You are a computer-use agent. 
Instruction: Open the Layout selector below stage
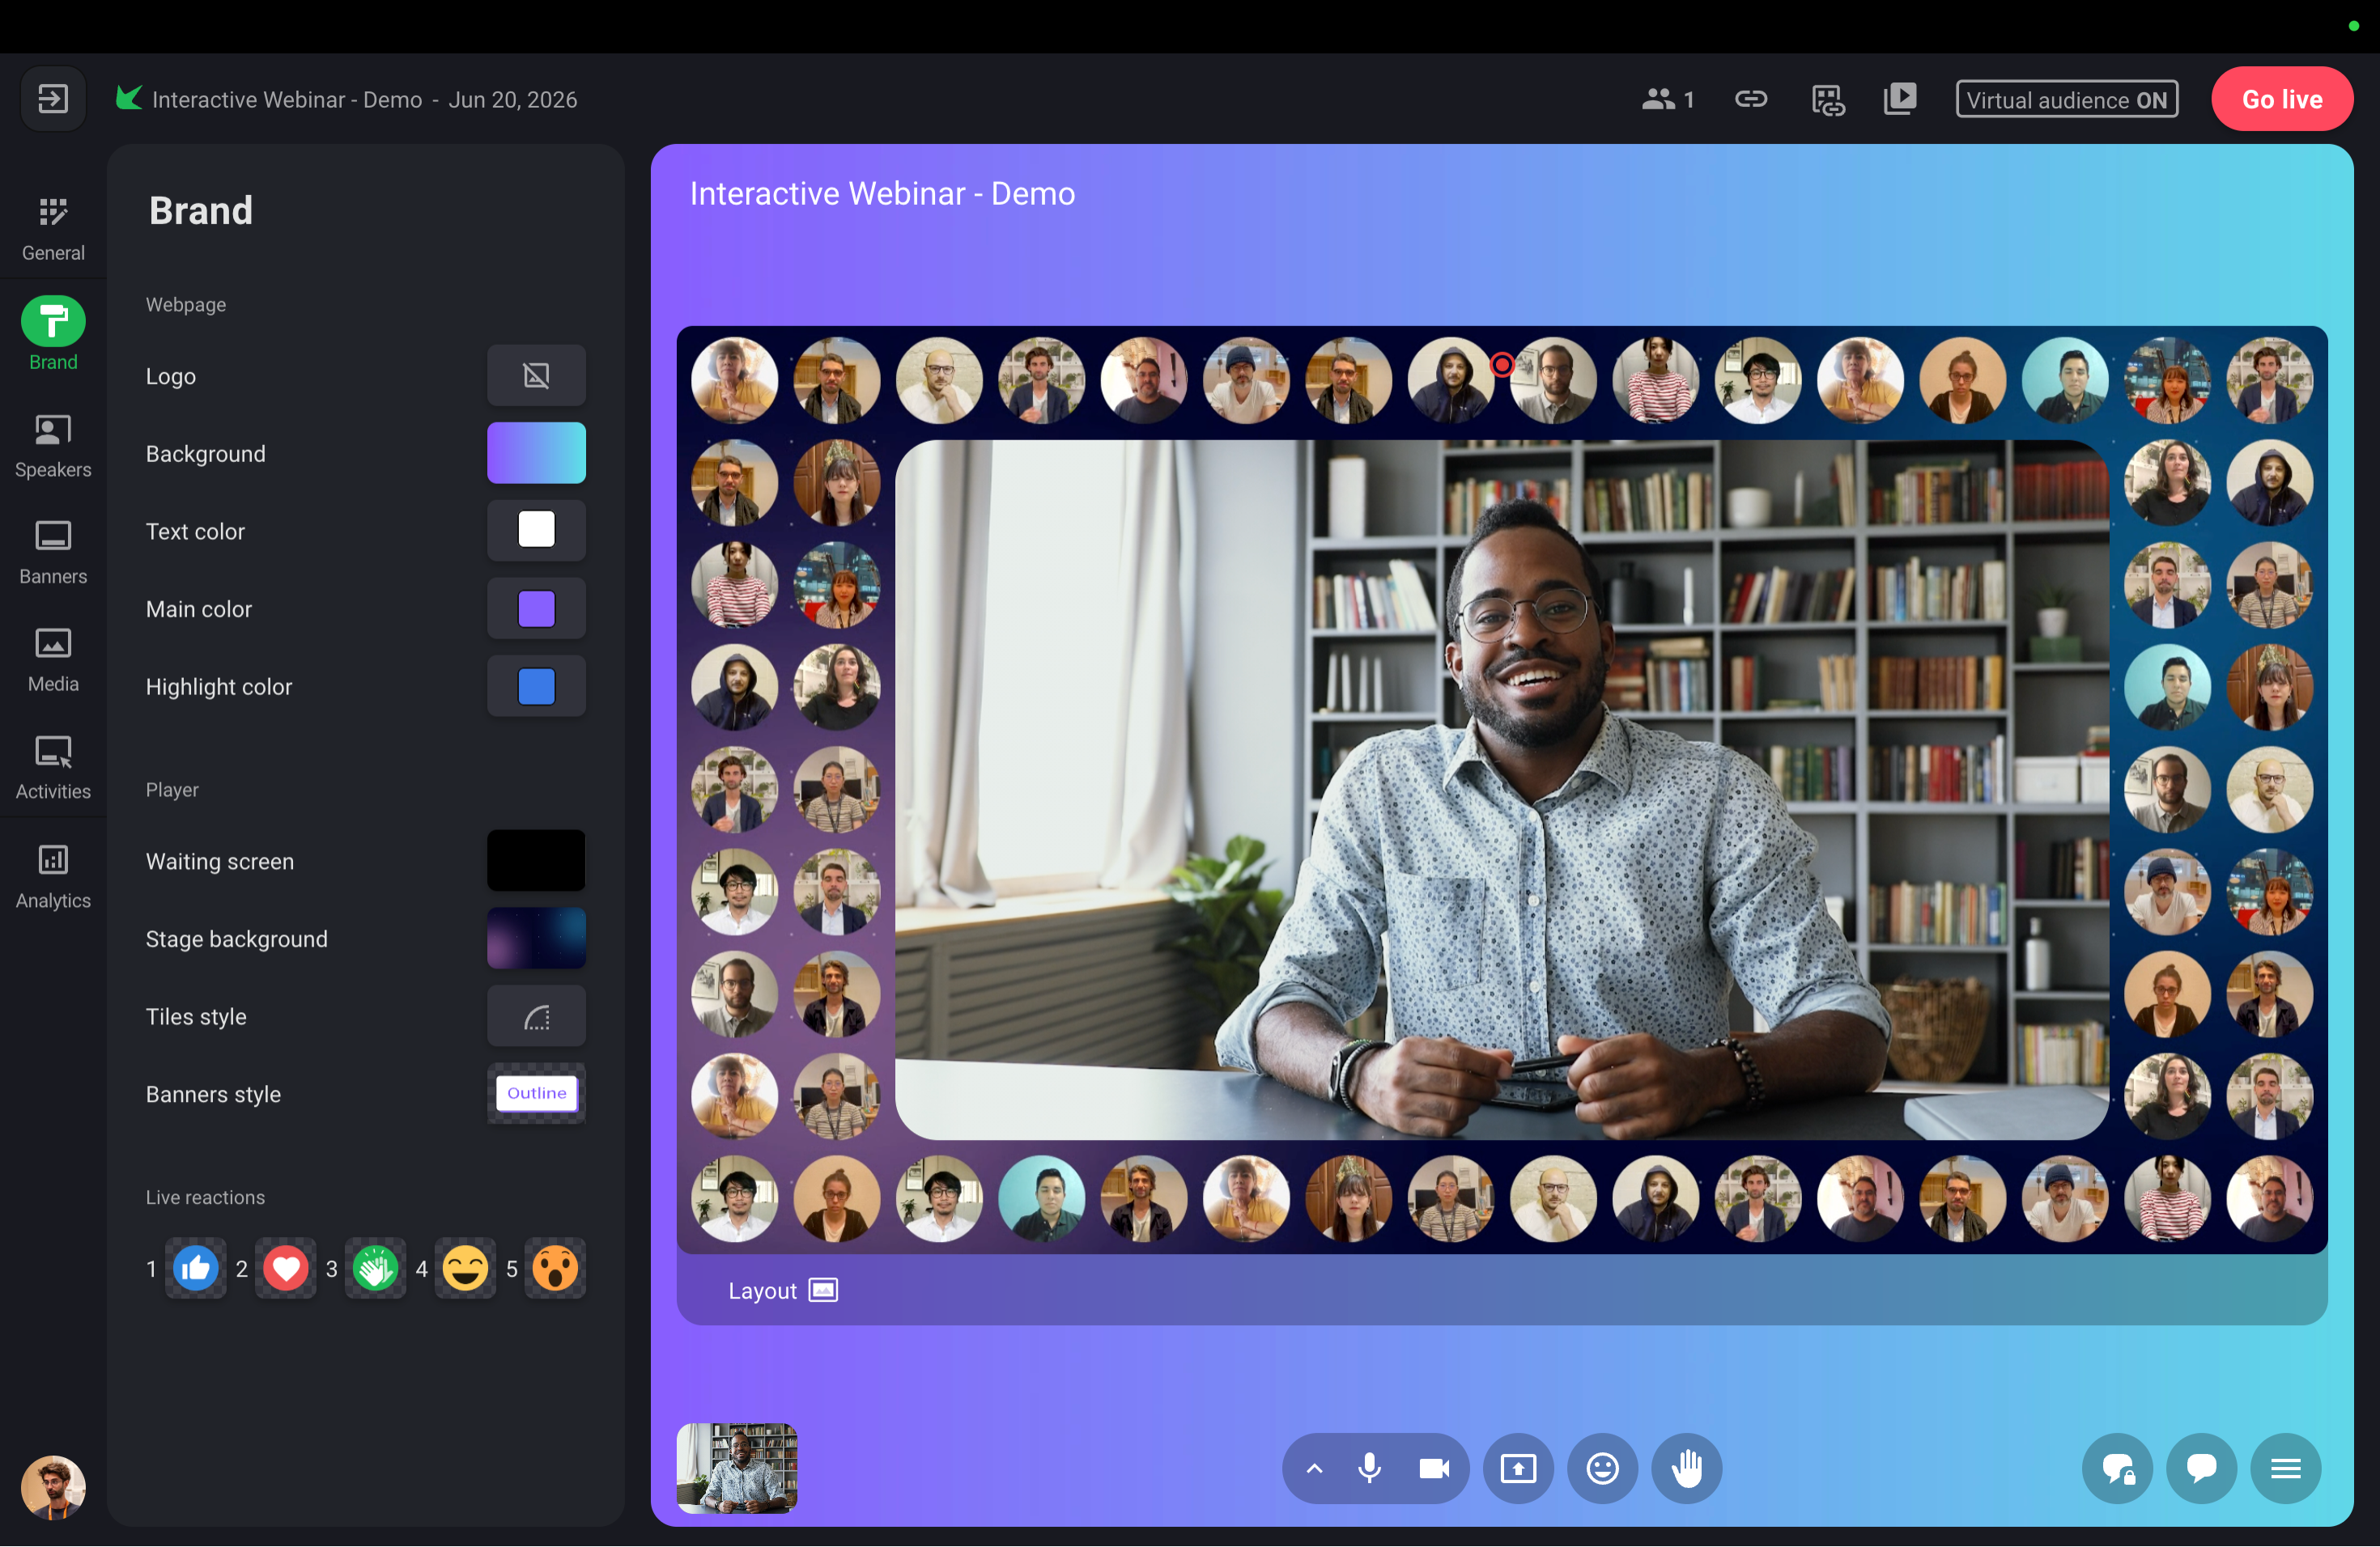pyautogui.click(x=782, y=1291)
